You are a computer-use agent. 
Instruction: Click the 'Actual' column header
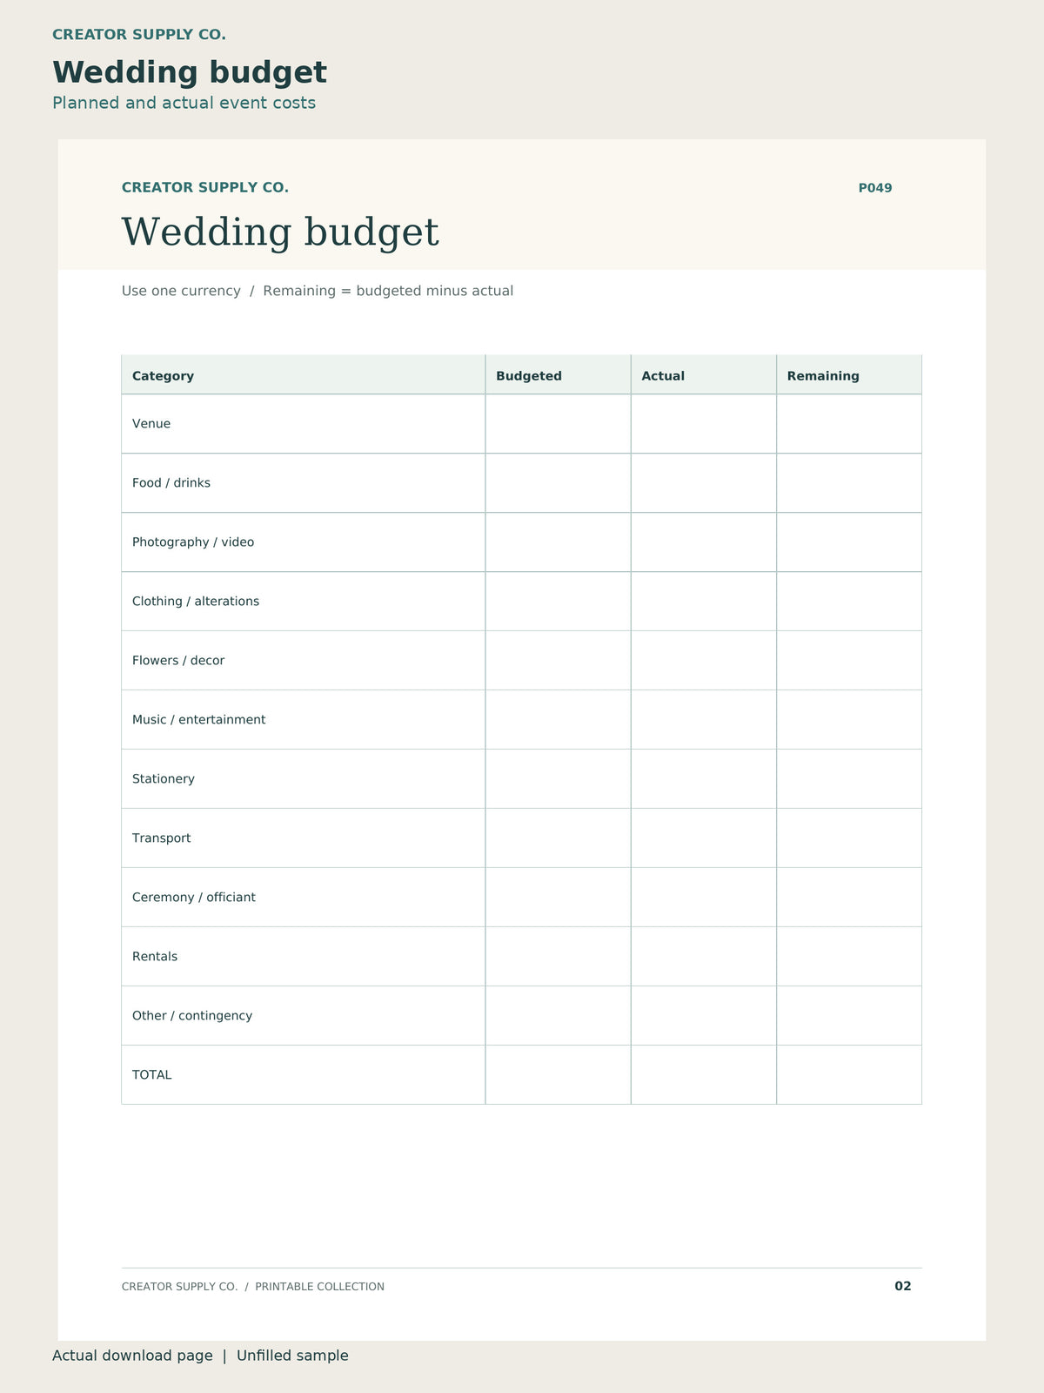pyautogui.click(x=663, y=376)
